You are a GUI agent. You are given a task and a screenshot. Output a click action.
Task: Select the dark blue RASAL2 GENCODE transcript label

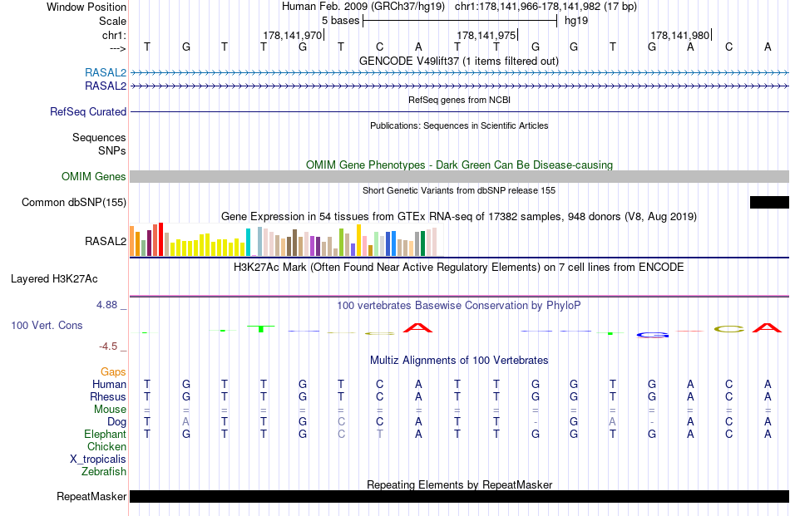point(106,86)
